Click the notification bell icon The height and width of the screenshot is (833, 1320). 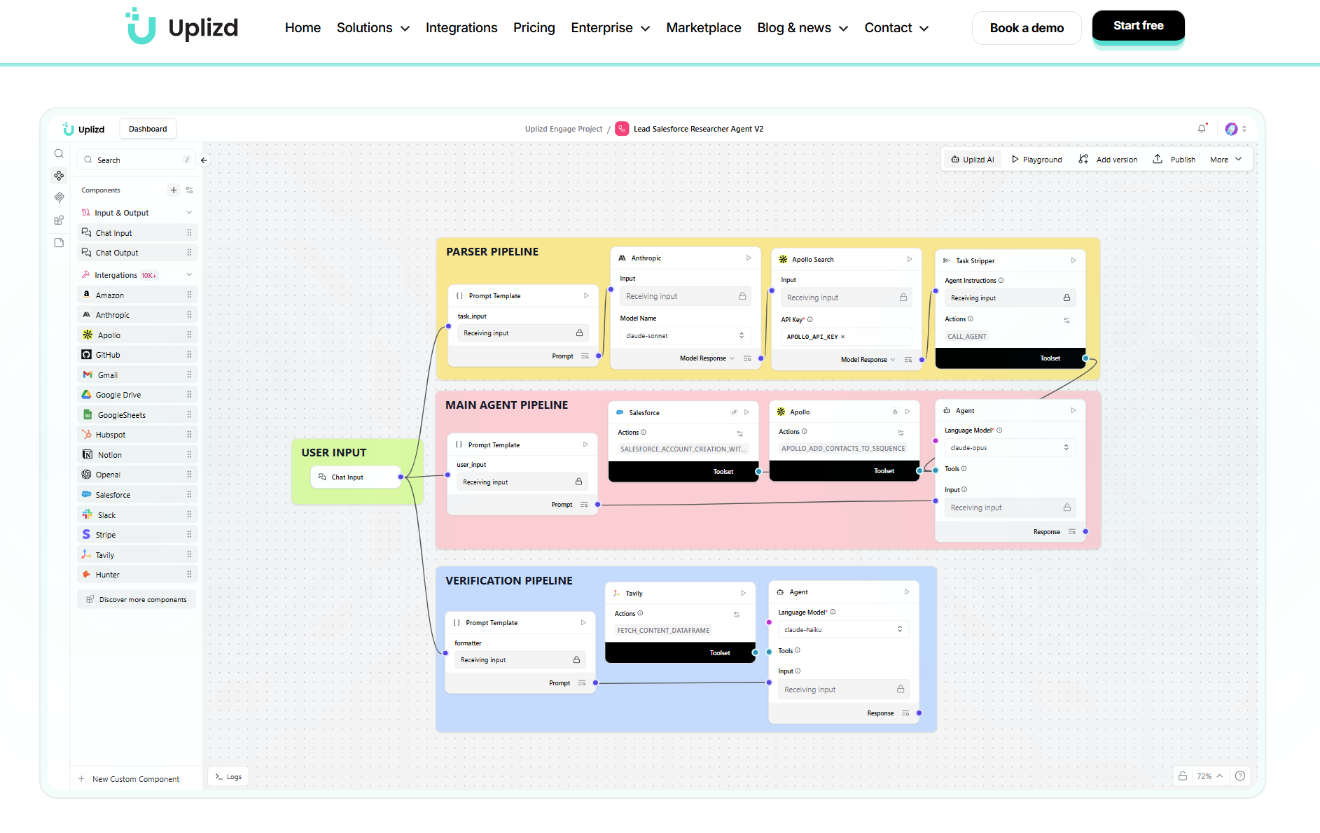pyautogui.click(x=1202, y=129)
